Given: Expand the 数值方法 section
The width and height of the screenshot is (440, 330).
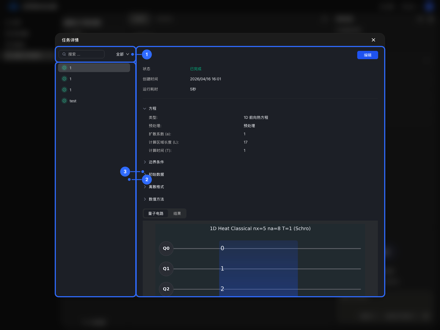Looking at the screenshot, I should [153, 199].
